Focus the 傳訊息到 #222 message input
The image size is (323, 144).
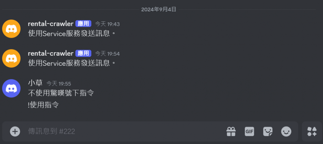pos(124,131)
